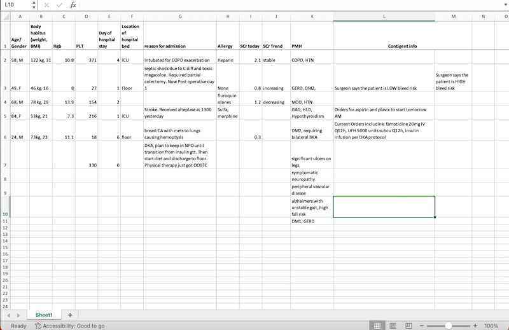Click the 100% zoom level
The height and width of the screenshot is (330, 509).
point(491,326)
